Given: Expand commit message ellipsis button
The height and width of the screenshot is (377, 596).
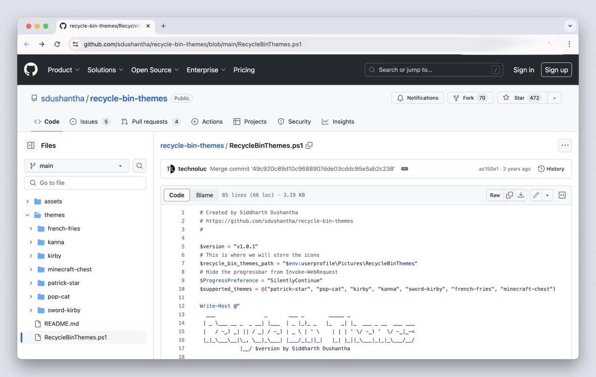Looking at the screenshot, I should point(404,169).
